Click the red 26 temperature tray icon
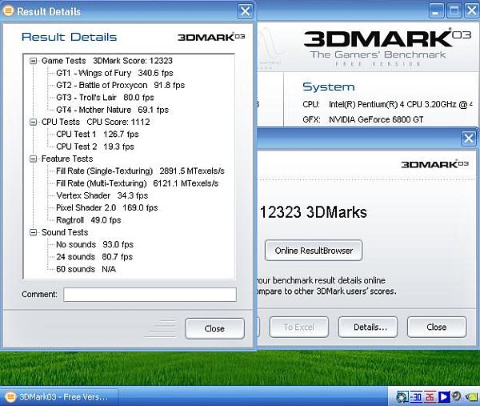 tap(430, 397)
